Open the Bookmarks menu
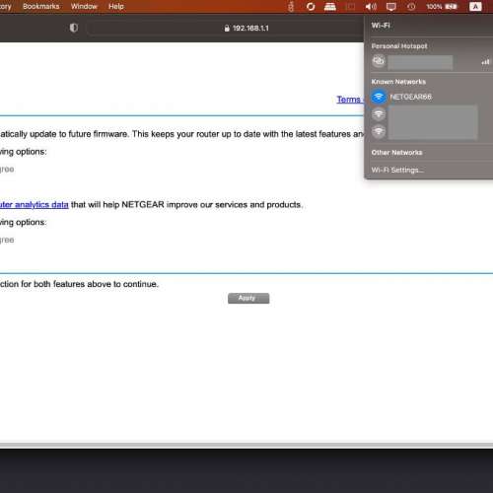Image resolution: width=493 pixels, height=493 pixels. pyautogui.click(x=41, y=6)
